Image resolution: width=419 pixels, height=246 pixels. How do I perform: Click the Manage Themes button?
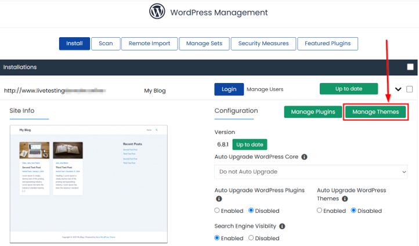(375, 112)
